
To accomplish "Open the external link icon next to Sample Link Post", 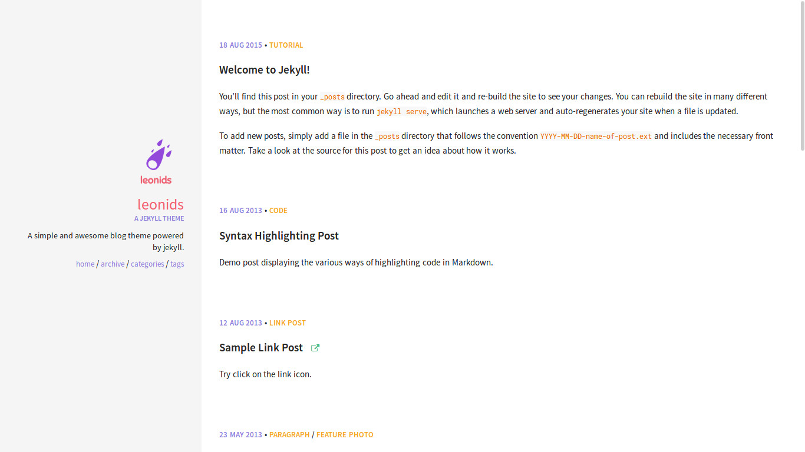I will [315, 348].
